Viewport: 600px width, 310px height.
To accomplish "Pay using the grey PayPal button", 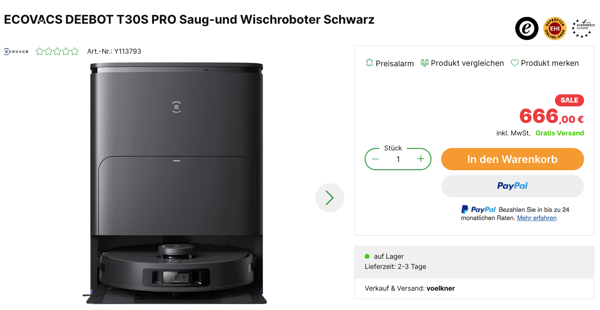I will 512,186.
